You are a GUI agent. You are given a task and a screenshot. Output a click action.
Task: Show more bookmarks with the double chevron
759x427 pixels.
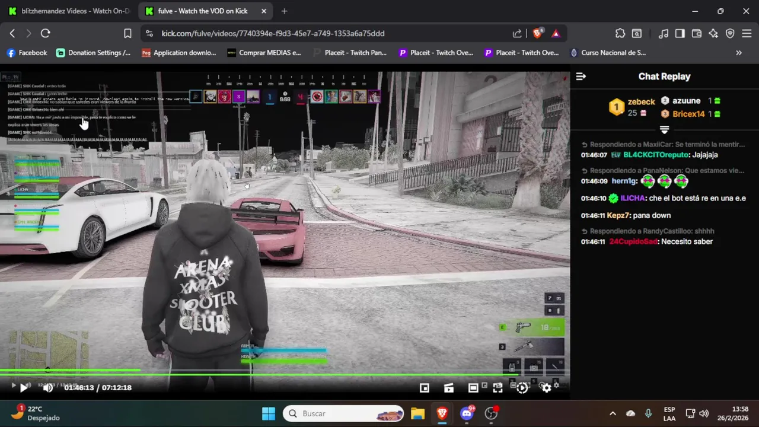(739, 53)
